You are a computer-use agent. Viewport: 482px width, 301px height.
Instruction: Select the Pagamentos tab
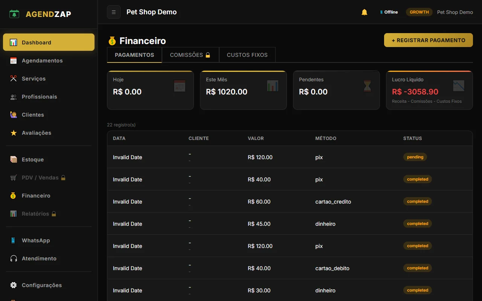tap(134, 55)
